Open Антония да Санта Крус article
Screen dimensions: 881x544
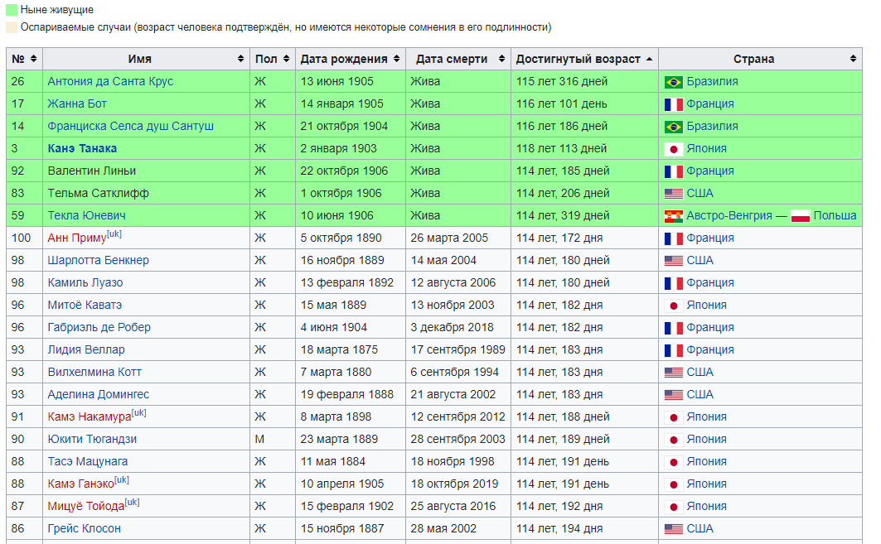[x=110, y=81]
